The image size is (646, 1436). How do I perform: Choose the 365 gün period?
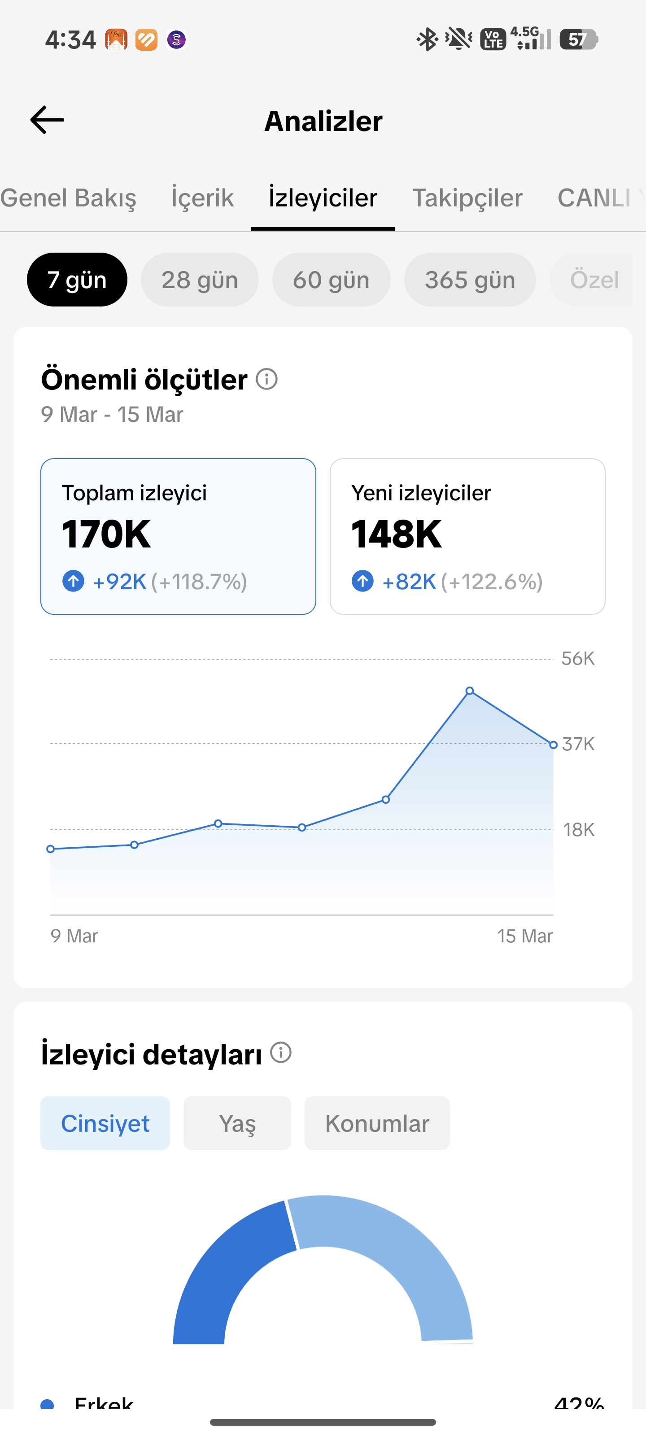pos(470,279)
